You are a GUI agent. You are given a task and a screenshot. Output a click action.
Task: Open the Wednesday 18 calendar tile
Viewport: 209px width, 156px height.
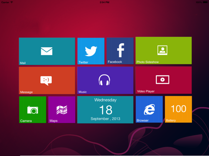[105, 110]
